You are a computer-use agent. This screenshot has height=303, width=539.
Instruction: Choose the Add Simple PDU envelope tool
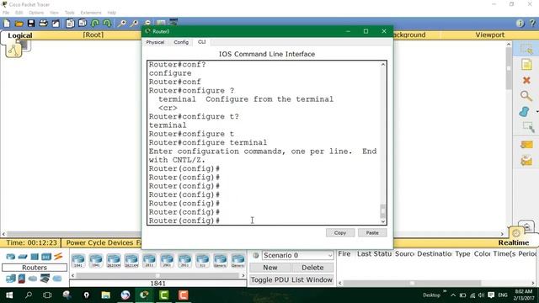(x=526, y=145)
